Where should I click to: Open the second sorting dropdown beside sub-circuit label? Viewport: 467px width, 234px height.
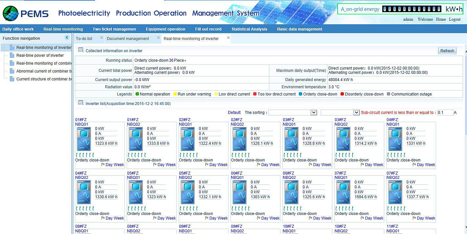click(340, 113)
